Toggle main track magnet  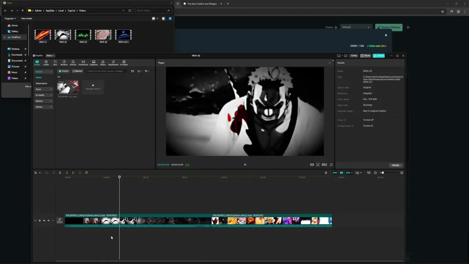click(335, 173)
